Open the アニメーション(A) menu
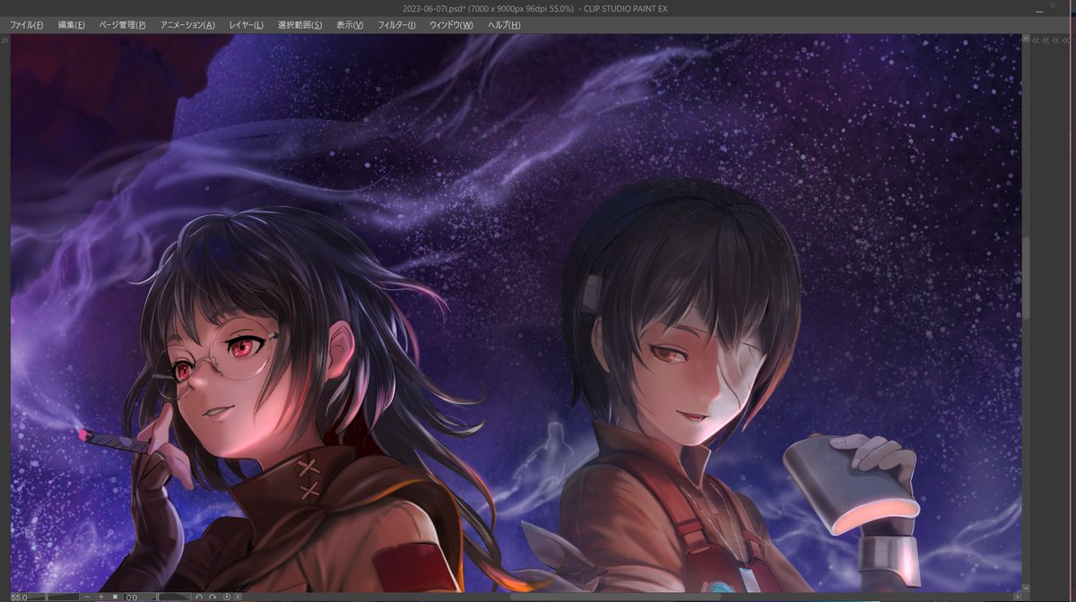Screen dimensions: 1076x602 187,25
